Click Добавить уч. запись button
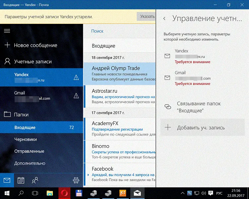Screen dimensions: 249x199 tap(201, 127)
